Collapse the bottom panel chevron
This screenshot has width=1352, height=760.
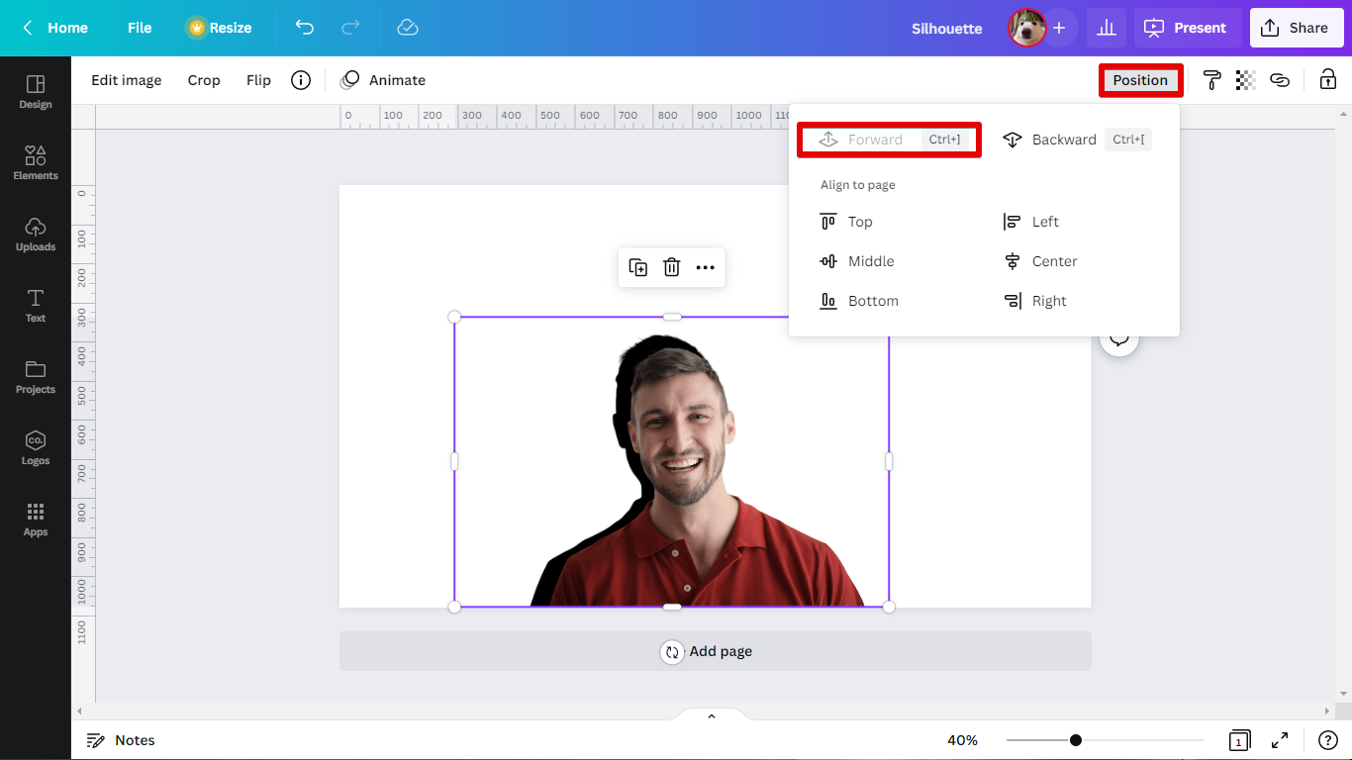tap(711, 714)
